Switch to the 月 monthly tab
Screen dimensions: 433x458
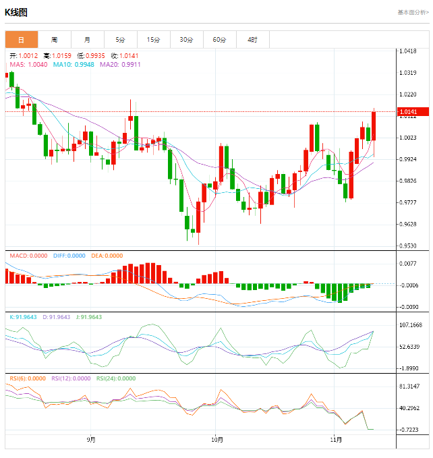87,39
